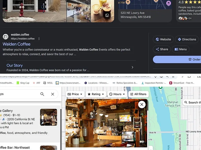201x150 pixels.
Task: Open the https://www.tenant... bookmark
Action: [x=68, y=83]
